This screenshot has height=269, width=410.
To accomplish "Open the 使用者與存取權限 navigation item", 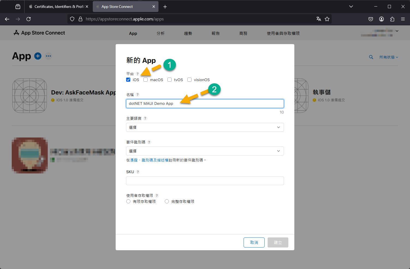I will [283, 33].
